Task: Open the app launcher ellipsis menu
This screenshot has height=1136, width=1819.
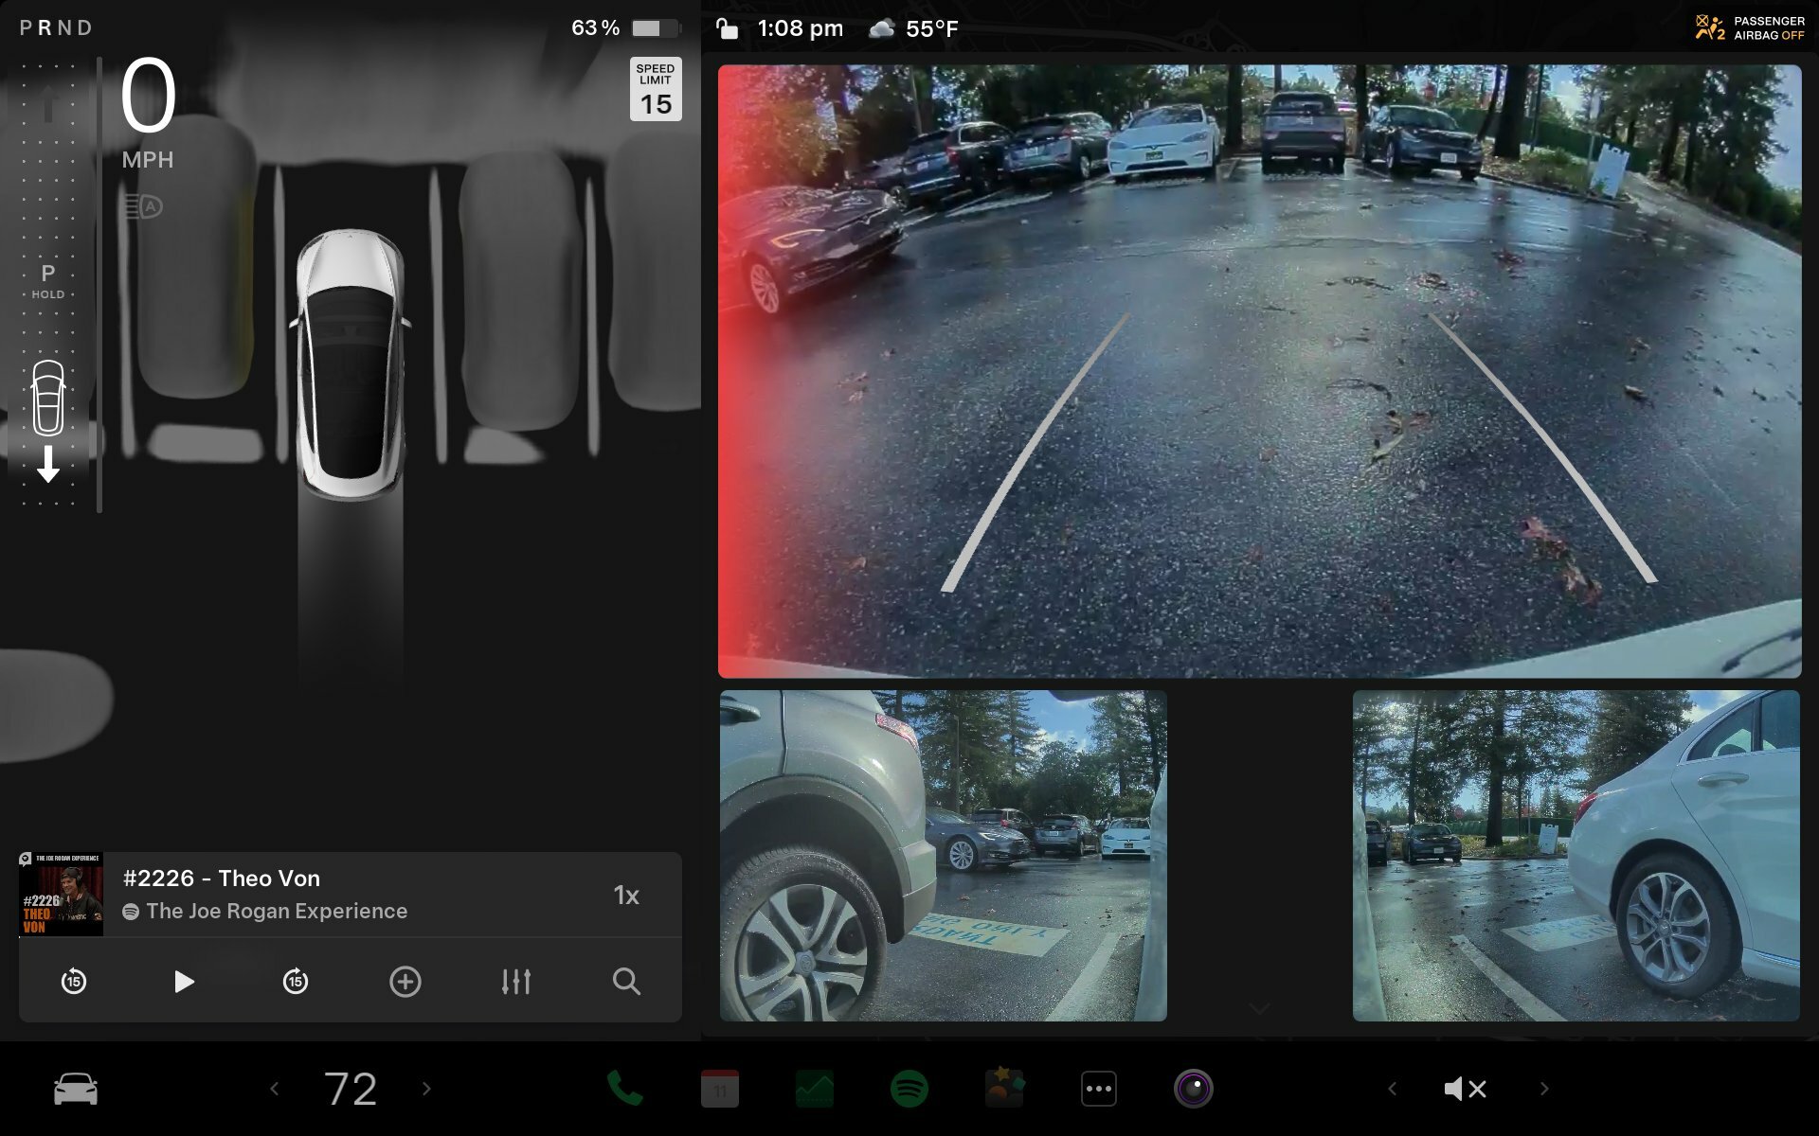Action: [1098, 1089]
